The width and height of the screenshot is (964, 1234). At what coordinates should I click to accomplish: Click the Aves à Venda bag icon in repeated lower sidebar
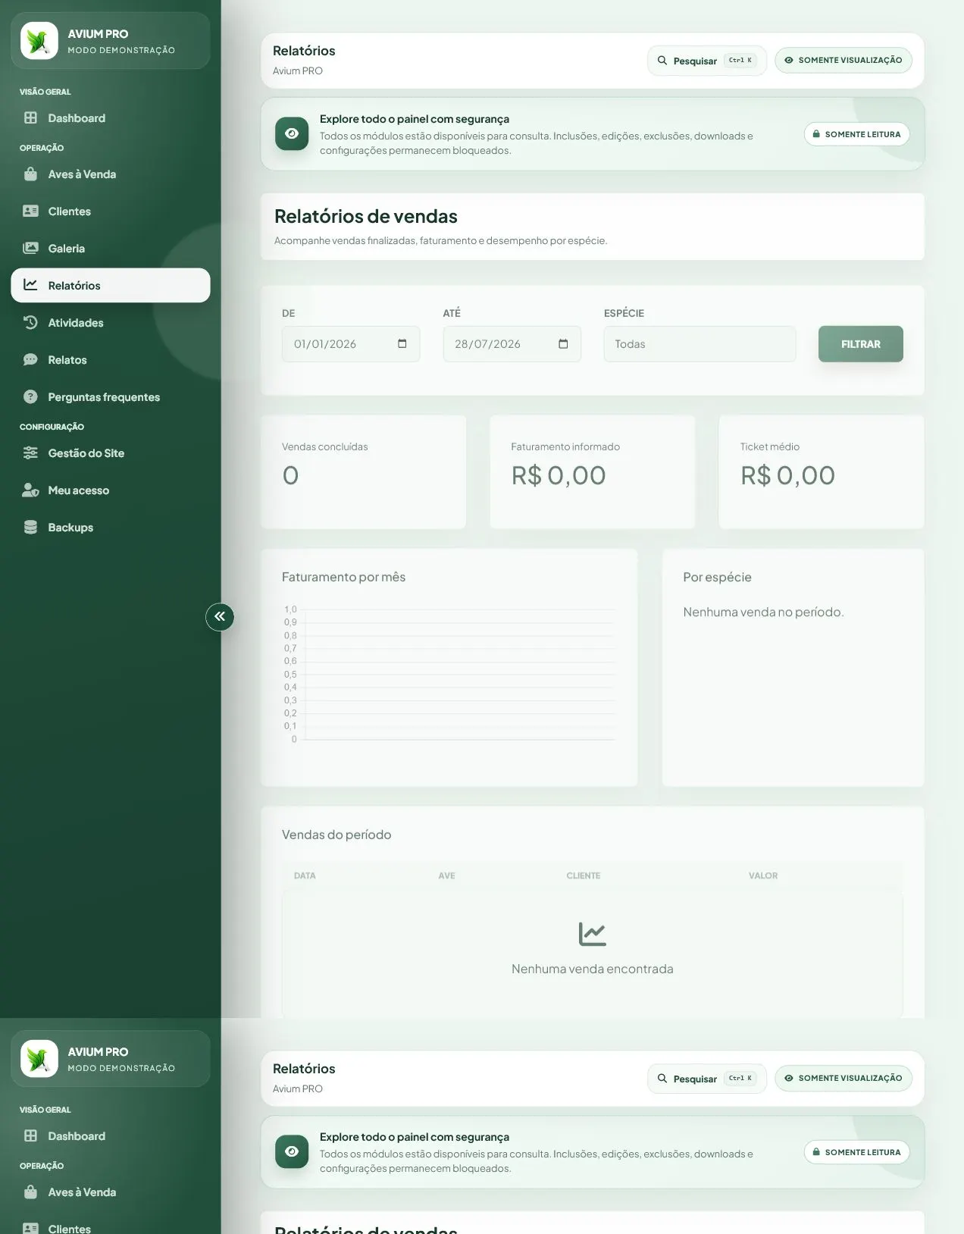tap(30, 1192)
